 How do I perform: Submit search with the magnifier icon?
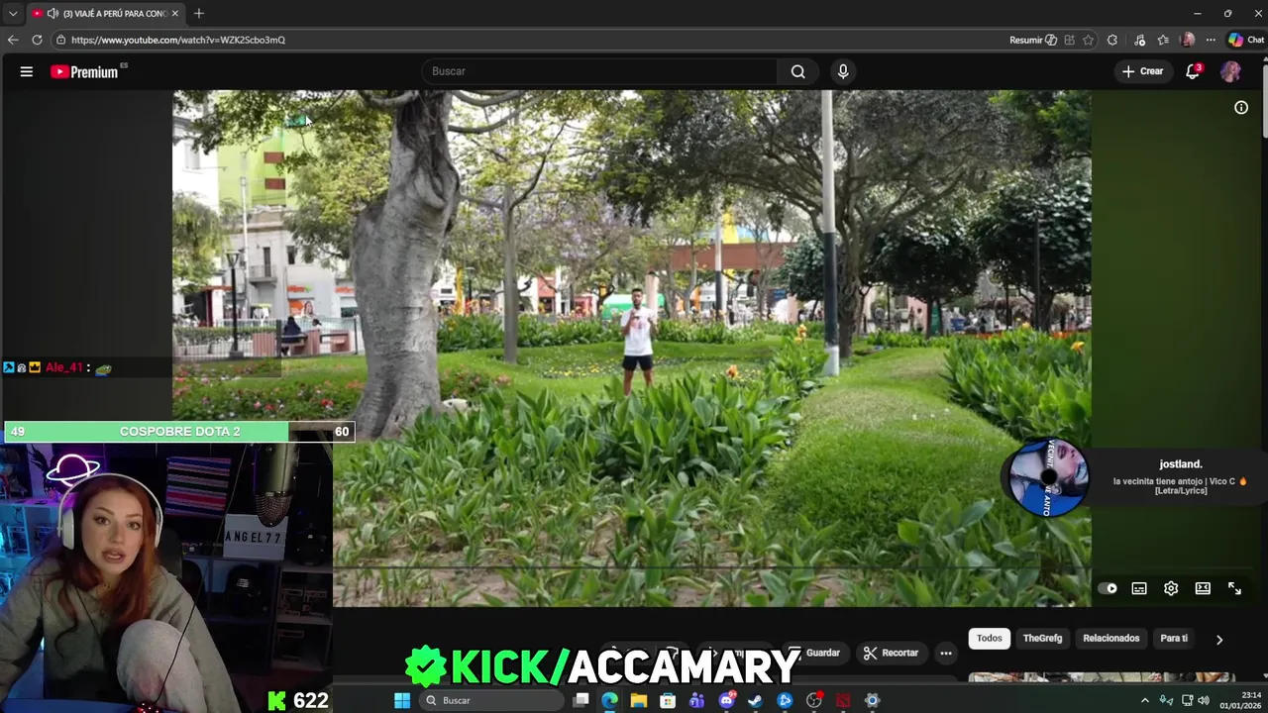798,71
